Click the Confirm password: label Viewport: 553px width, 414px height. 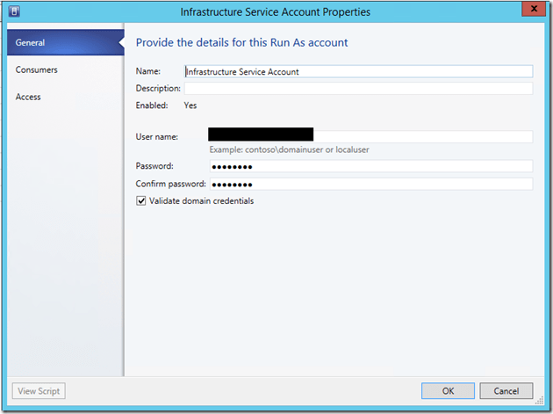point(170,184)
